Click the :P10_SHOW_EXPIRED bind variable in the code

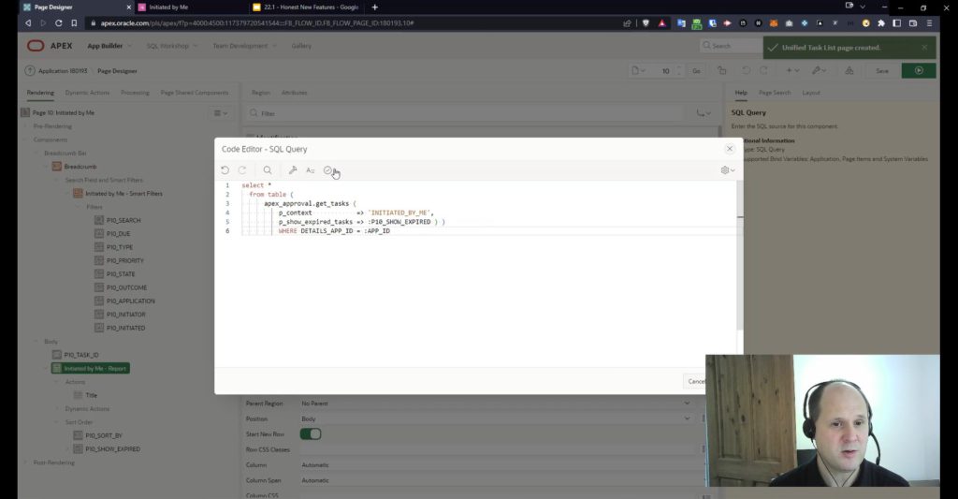click(399, 222)
